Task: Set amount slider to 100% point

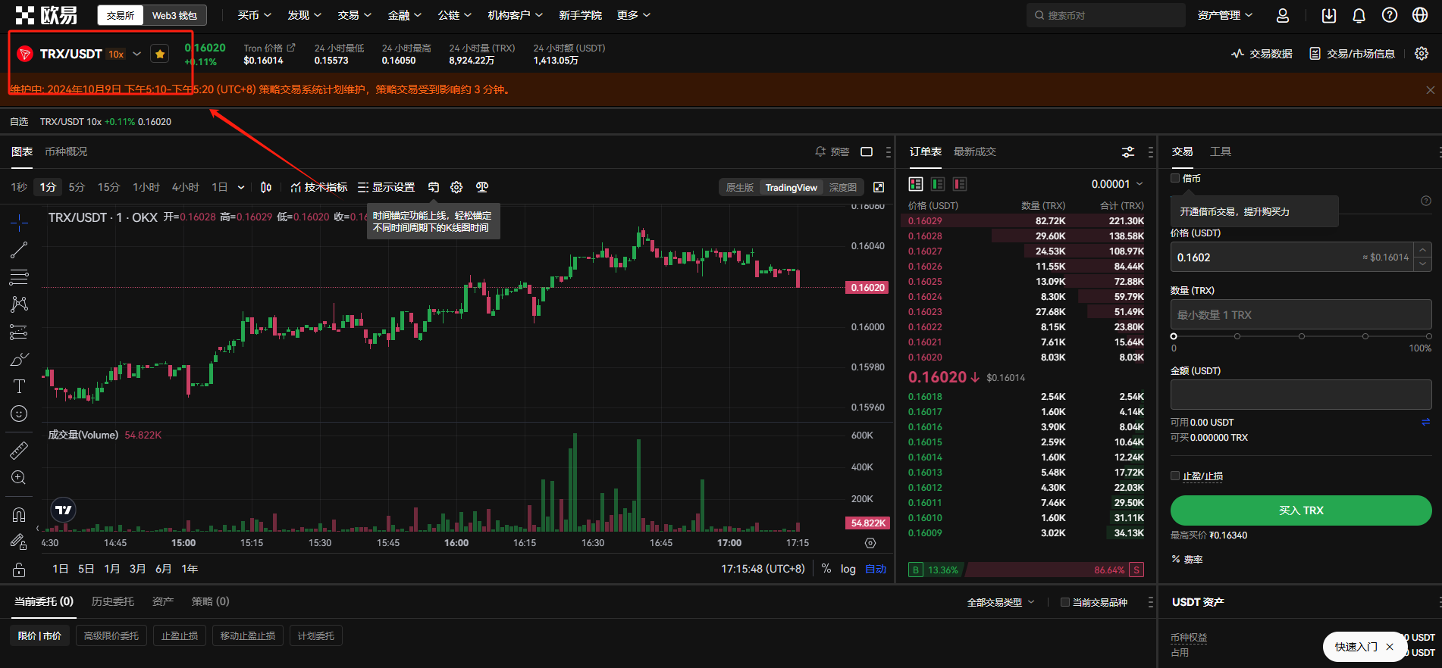Action: tap(1428, 336)
